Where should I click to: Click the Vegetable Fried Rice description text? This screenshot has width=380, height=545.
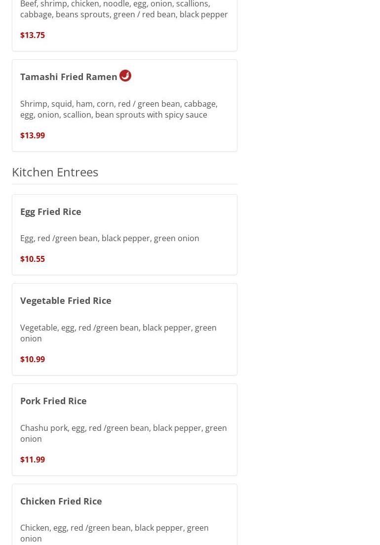(118, 333)
